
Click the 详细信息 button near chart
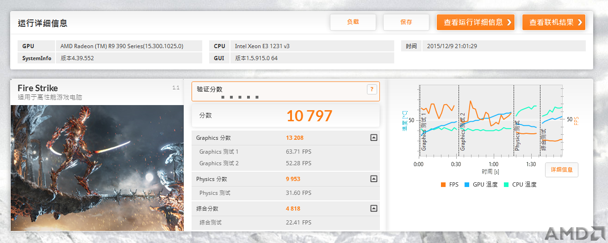561,170
